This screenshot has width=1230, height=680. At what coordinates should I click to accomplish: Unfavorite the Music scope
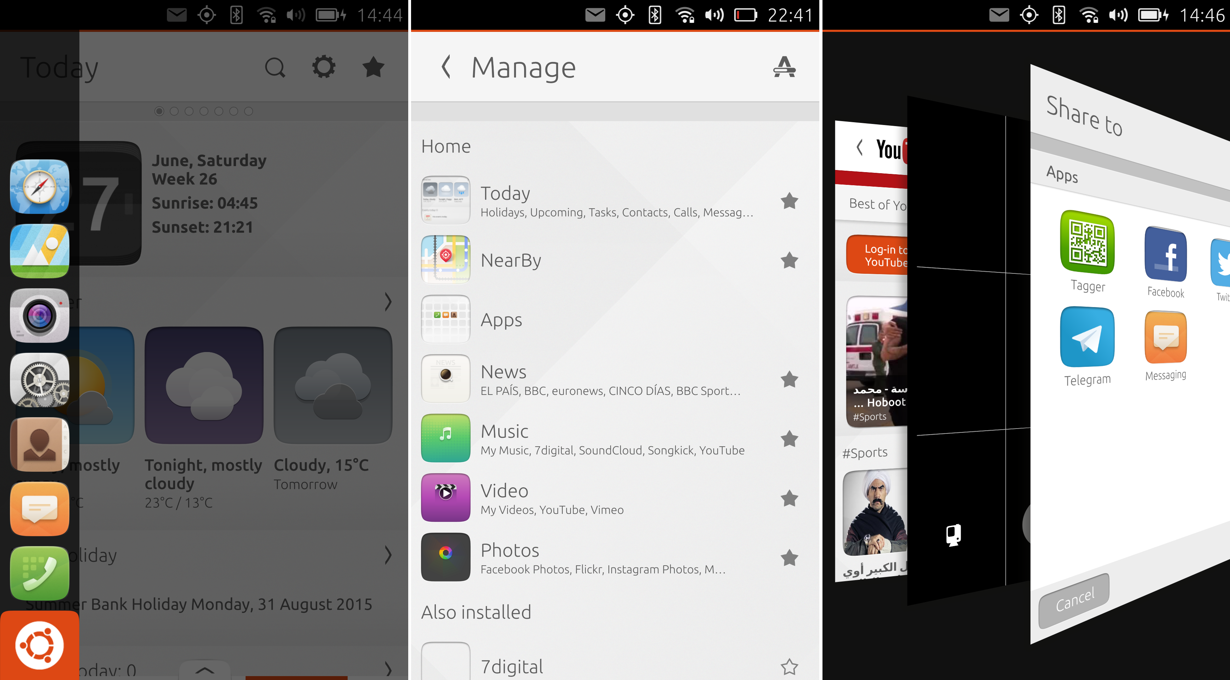point(789,438)
